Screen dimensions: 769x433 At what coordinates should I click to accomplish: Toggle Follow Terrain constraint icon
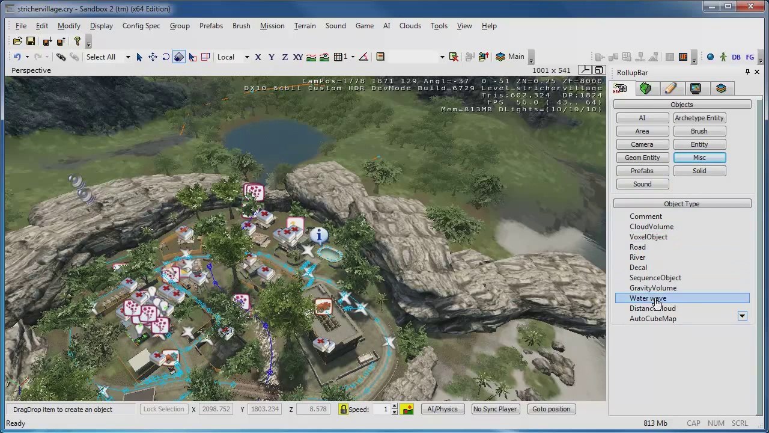click(311, 57)
